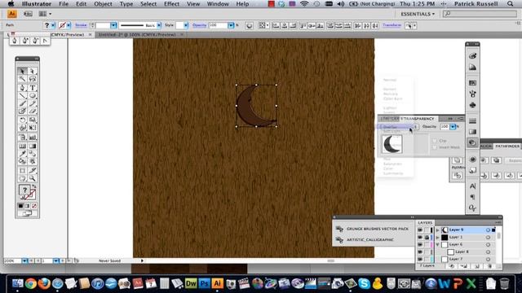Open the Transparency panel icon in dock
The height and width of the screenshot is (293, 522).
(472, 143)
